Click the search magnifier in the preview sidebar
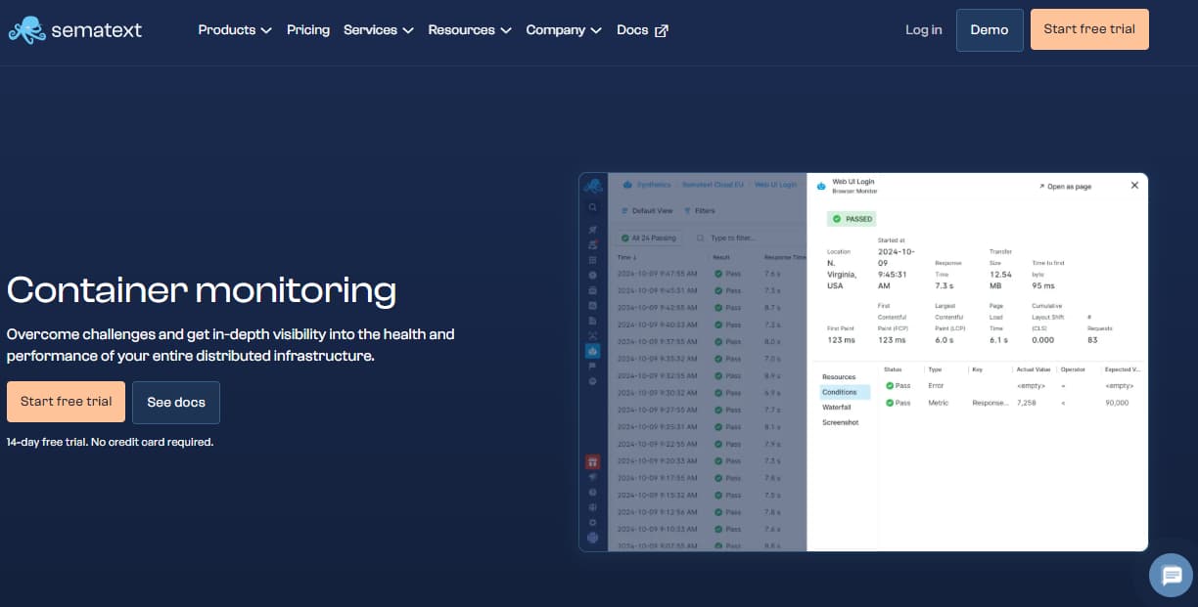Screen dimensions: 1198x607 (x=593, y=208)
